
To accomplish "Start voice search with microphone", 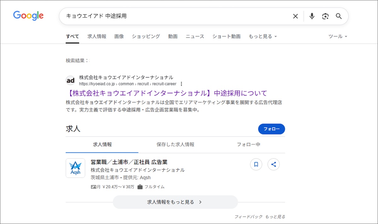I will coord(312,16).
